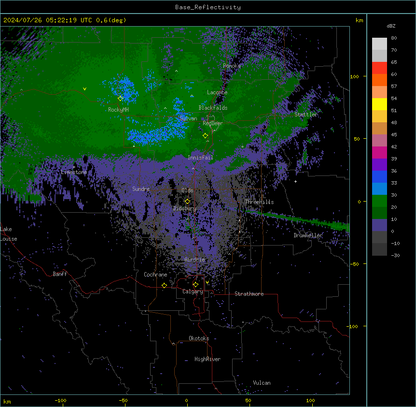The image size is (416, 407).
Task: Click the 50 tick label on the horizontal axis
Action: pos(249,400)
